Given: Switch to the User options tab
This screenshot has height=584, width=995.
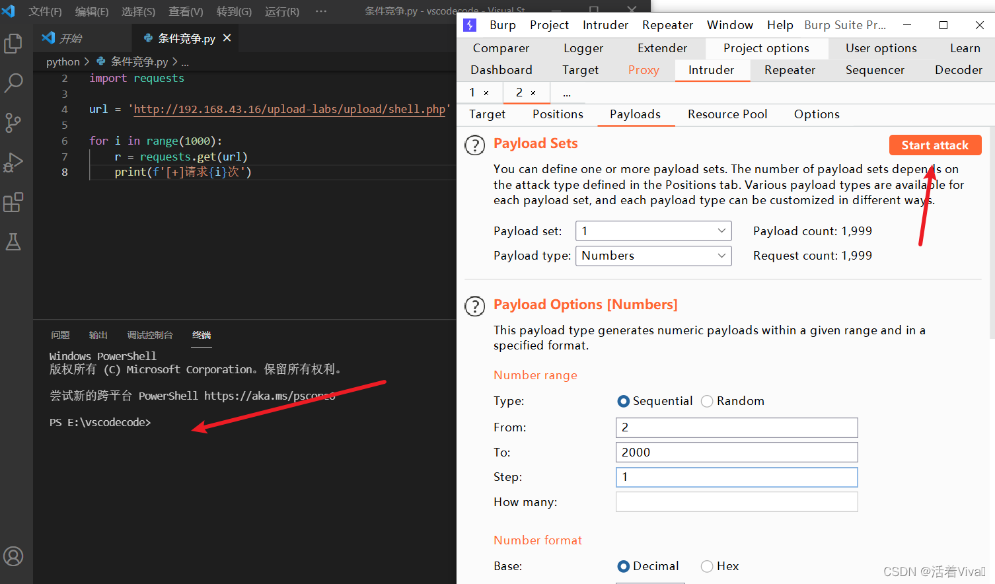Looking at the screenshot, I should tap(881, 48).
